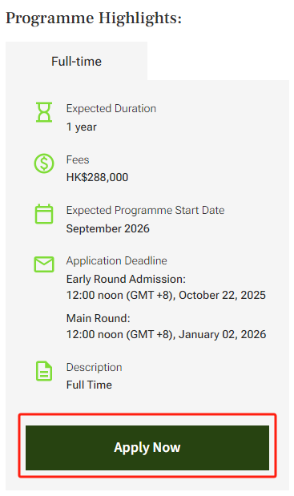294x496 pixels.
Task: Click the envelope Application Deadline icon
Action: coord(44,264)
